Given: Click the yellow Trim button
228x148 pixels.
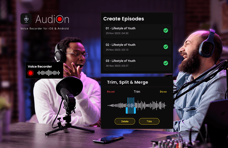Looking at the screenshot, I should point(149,121).
